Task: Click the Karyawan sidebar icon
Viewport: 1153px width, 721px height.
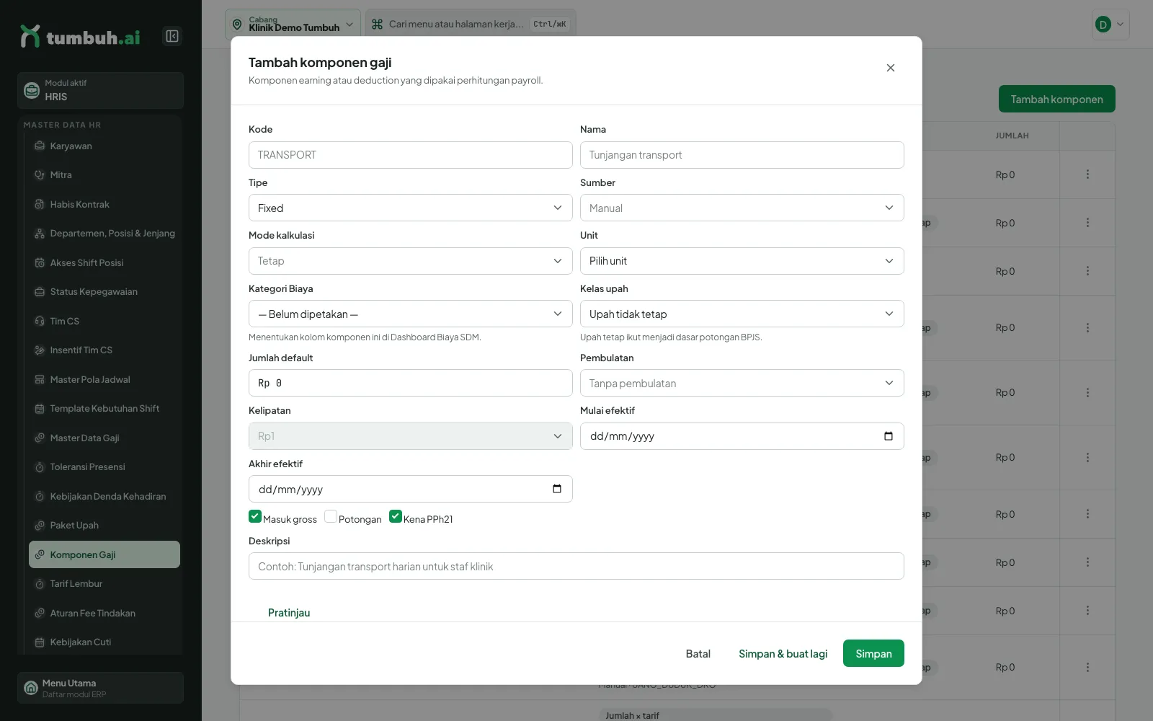Action: (x=40, y=146)
